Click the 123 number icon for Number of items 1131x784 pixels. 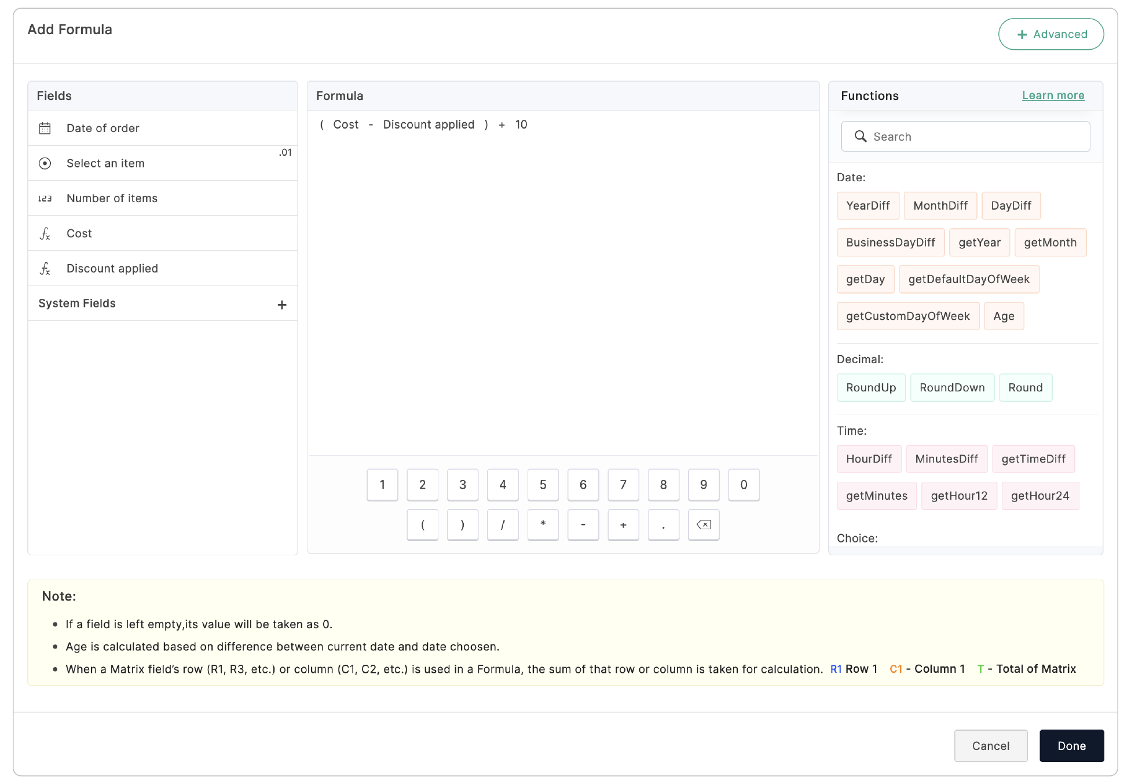point(45,199)
